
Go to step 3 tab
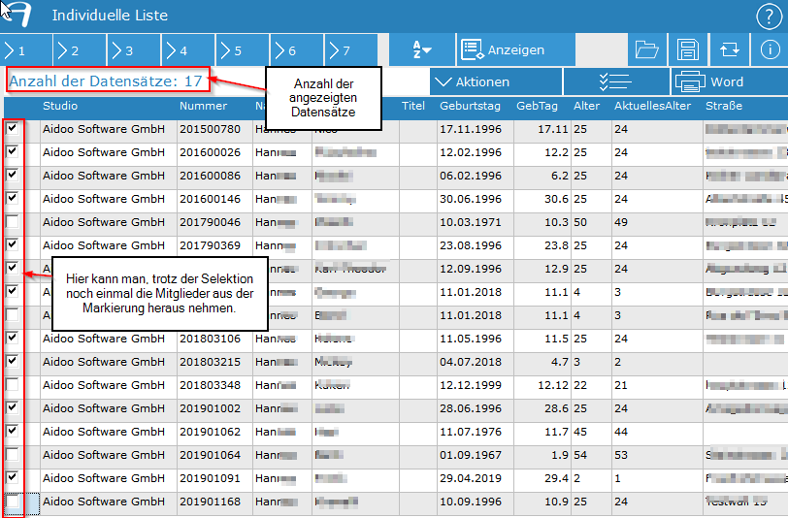(134, 50)
